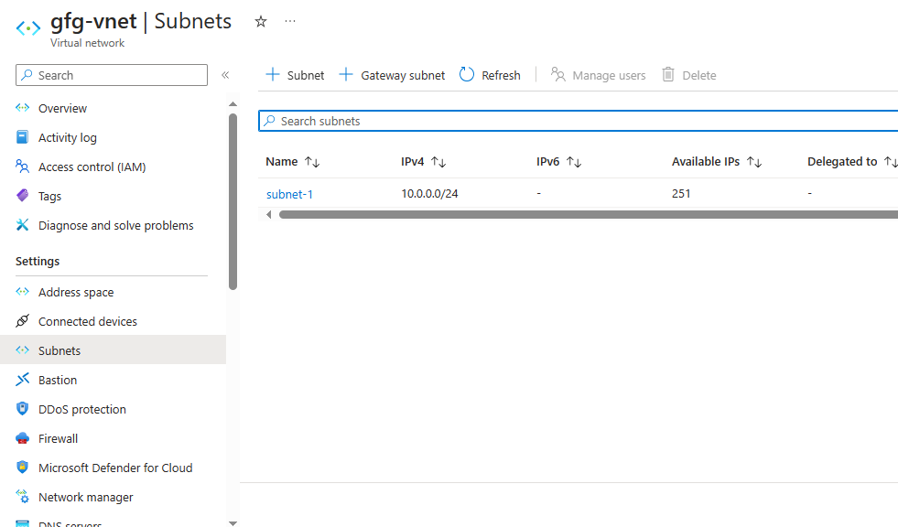898x527 pixels.
Task: Open Access control (IAM)
Action: point(92,167)
